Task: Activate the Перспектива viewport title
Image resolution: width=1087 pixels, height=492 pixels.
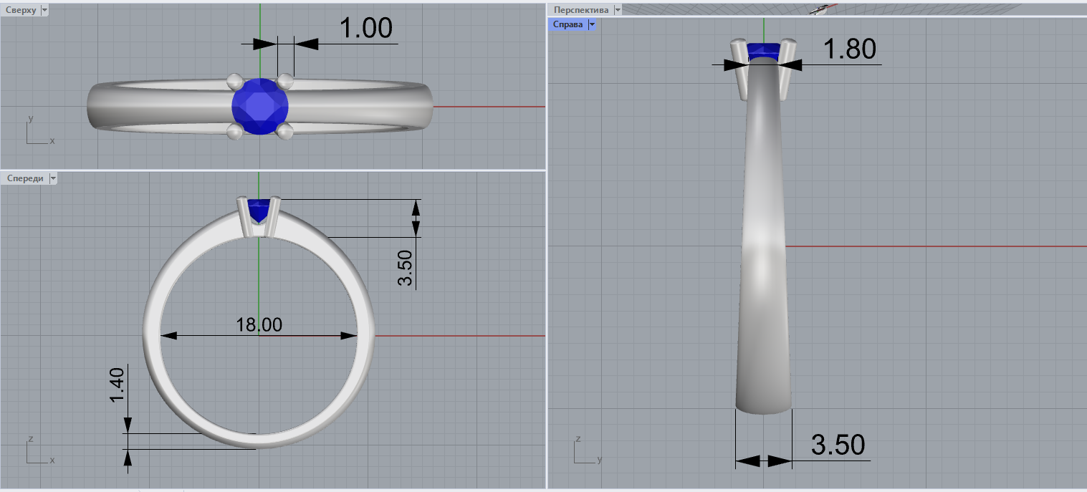Action: click(x=580, y=10)
